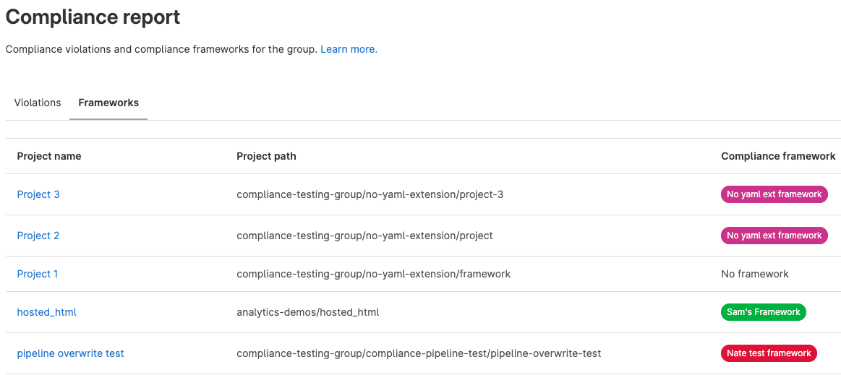Click the Compliance framework column header

778,156
